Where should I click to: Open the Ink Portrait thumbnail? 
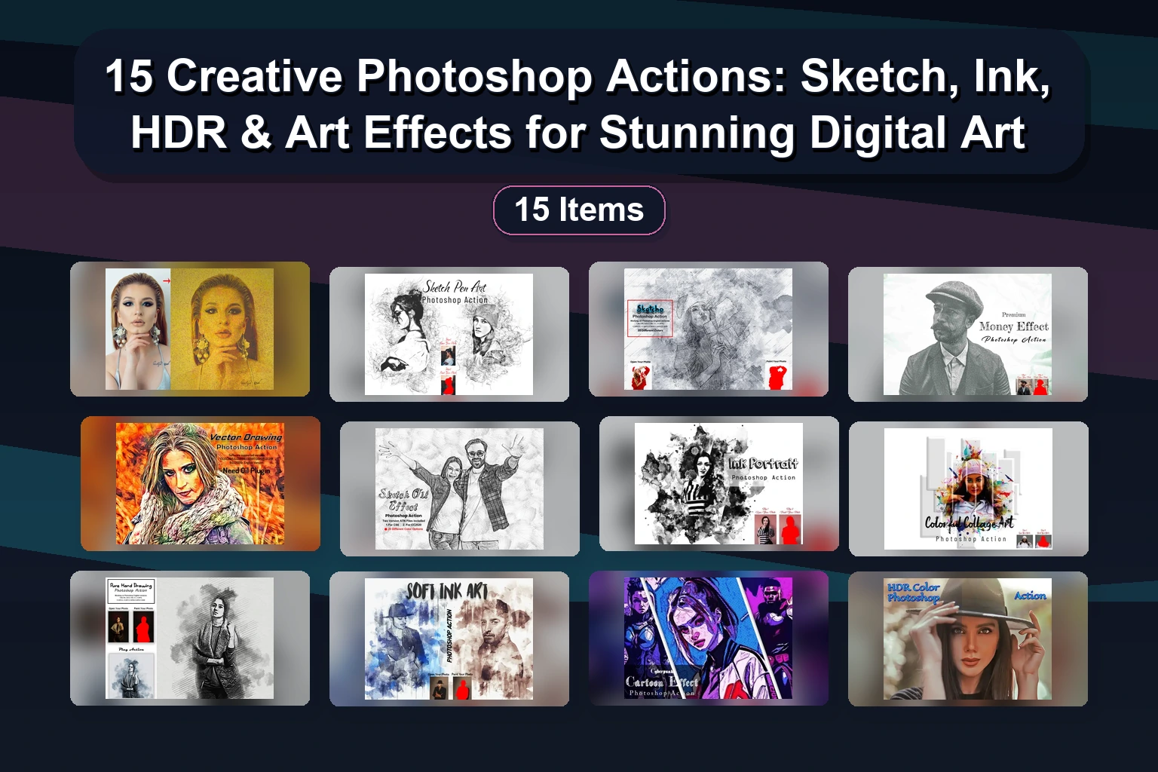[719, 483]
